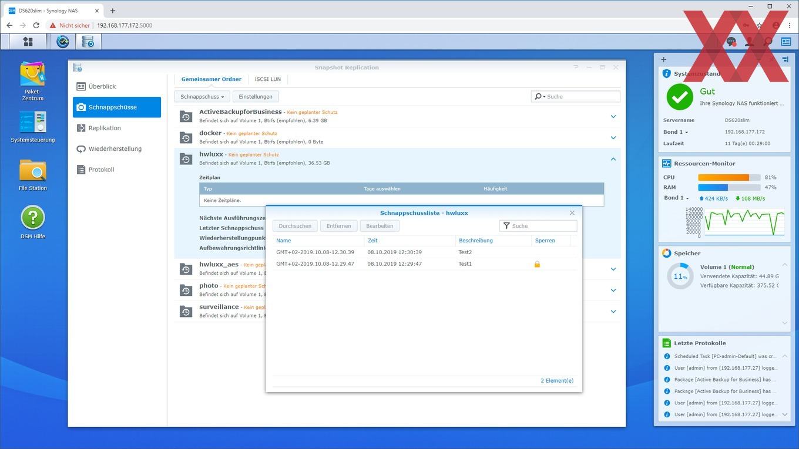Open Replikation section

click(x=117, y=128)
